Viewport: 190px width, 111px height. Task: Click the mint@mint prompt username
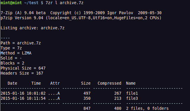coord(11,3)
